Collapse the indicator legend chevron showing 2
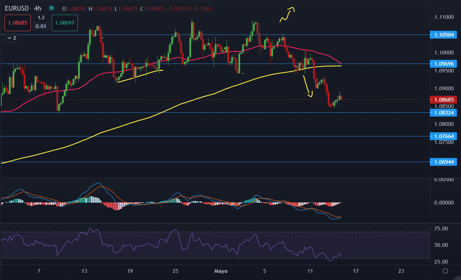Viewport: 461px width, 280px height. [x=12, y=38]
